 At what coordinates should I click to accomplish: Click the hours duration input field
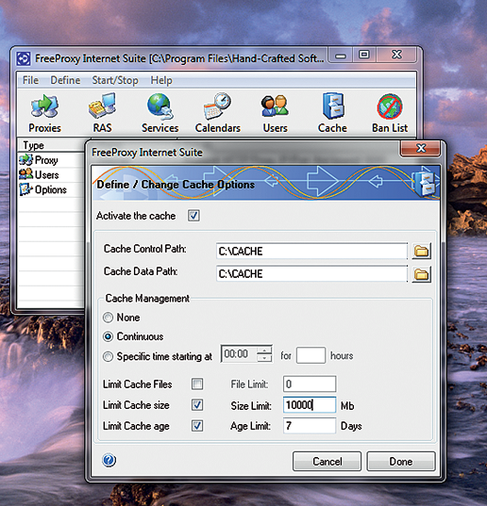[311, 355]
